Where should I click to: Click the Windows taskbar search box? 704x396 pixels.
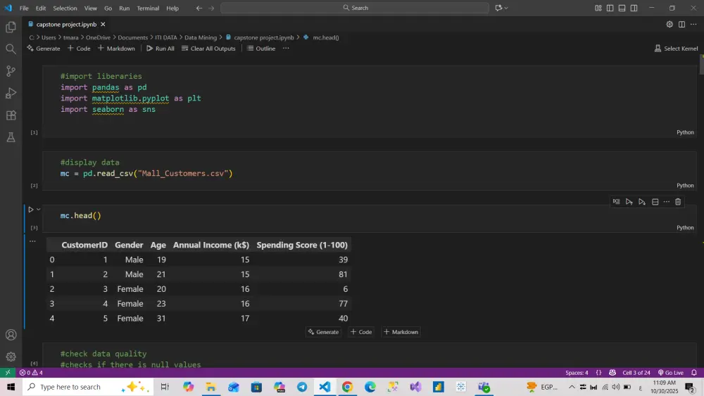(88, 387)
